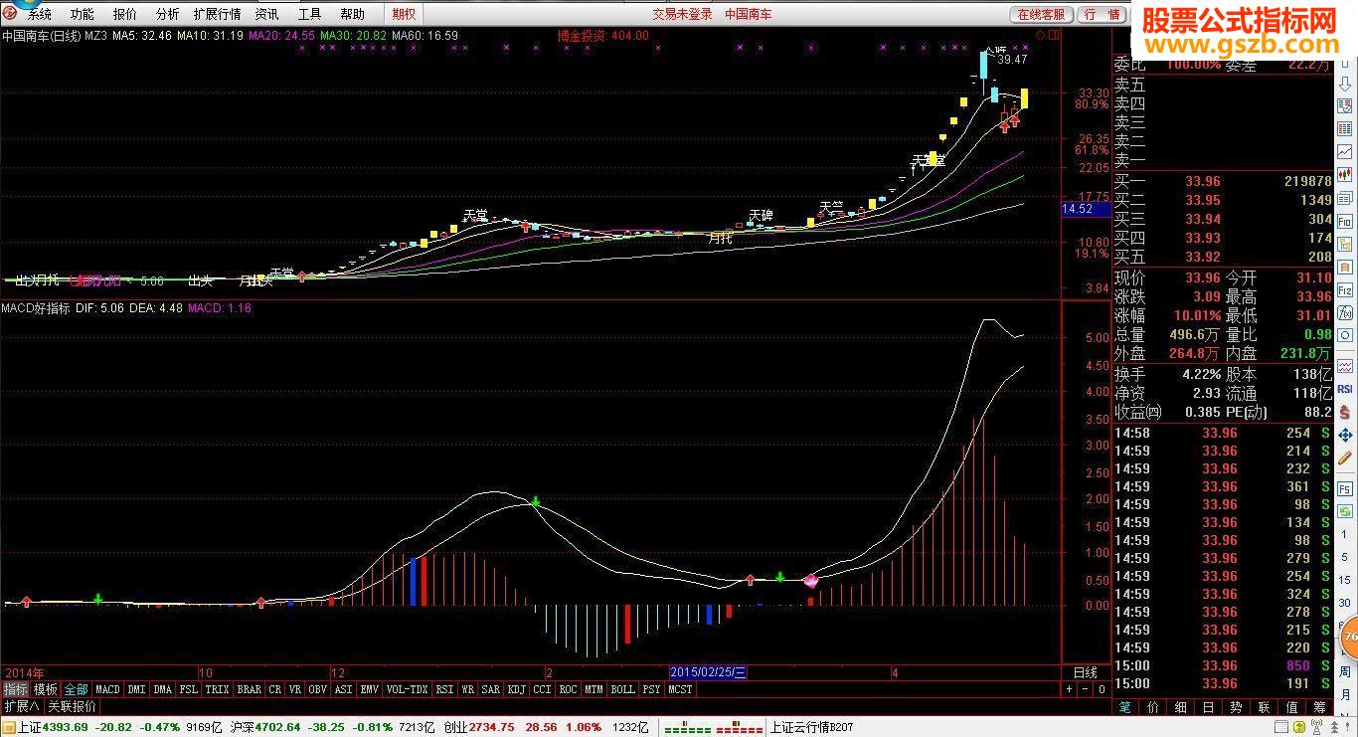Select the BOLL indicator tab
This screenshot has height=737, width=1358.
pos(623,689)
